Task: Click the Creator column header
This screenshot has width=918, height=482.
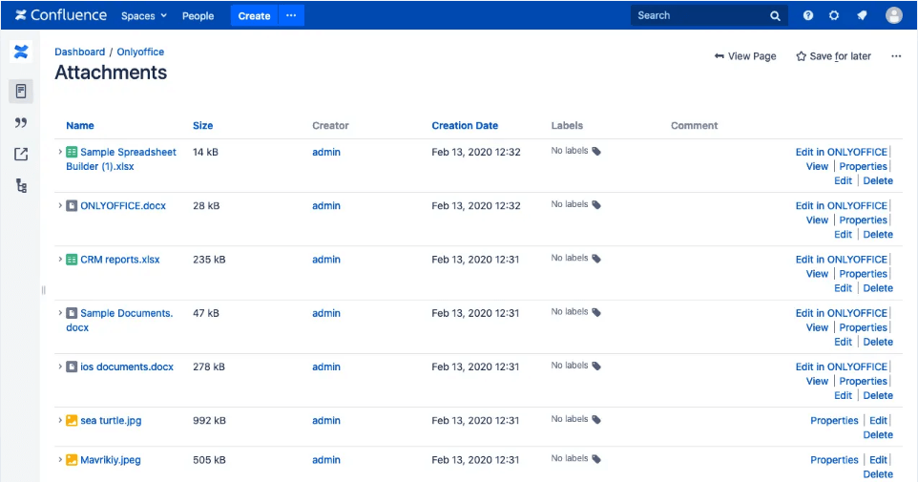Action: coord(330,125)
